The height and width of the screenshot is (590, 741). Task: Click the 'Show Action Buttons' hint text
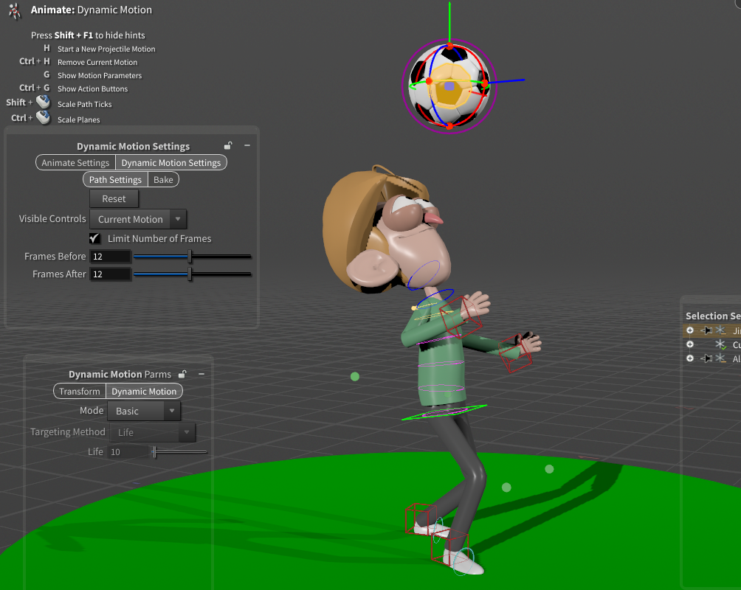[93, 88]
